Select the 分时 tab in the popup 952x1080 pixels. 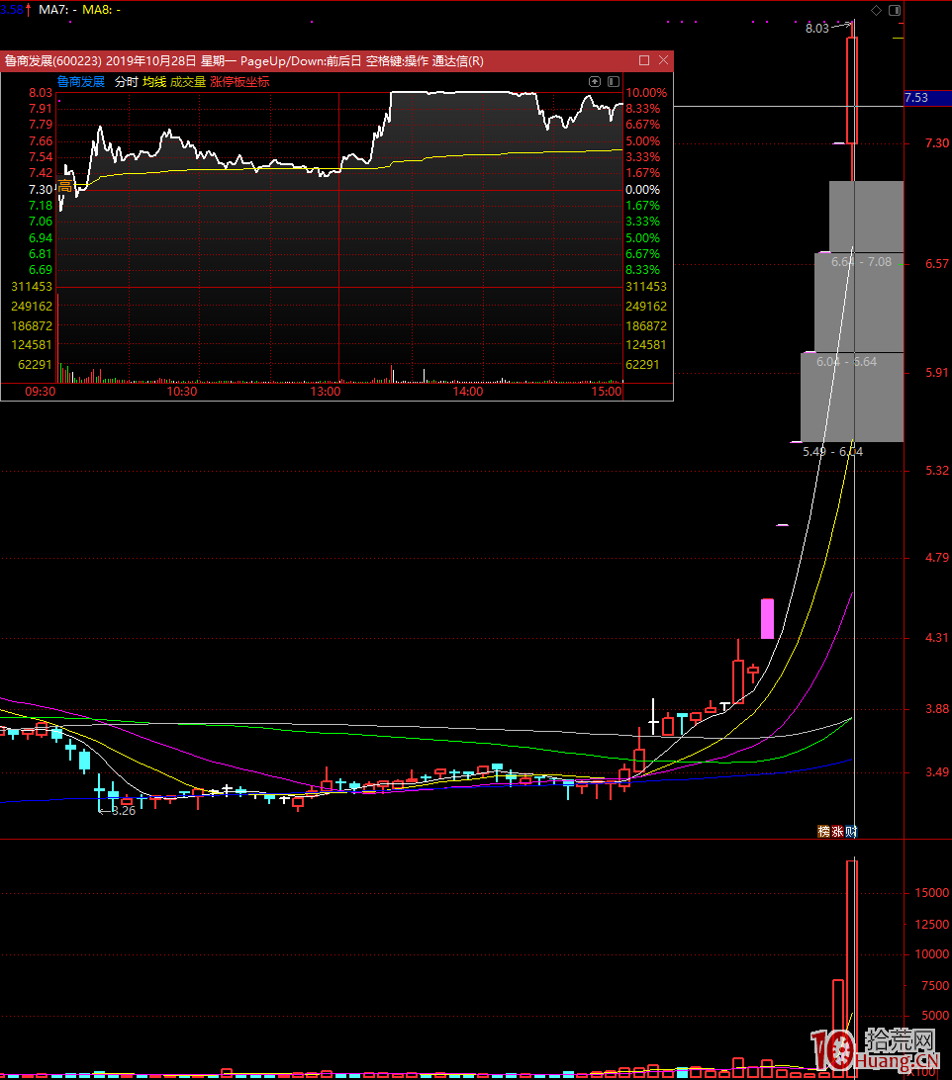click(126, 82)
